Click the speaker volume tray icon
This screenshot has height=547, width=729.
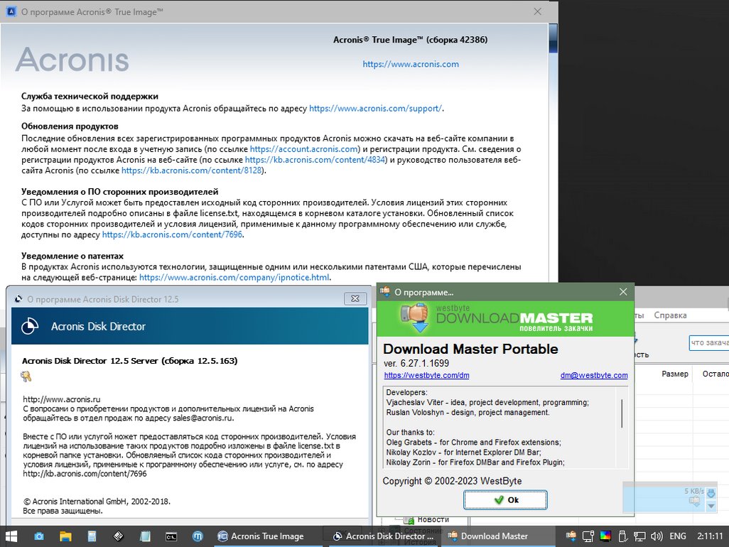[x=657, y=536]
